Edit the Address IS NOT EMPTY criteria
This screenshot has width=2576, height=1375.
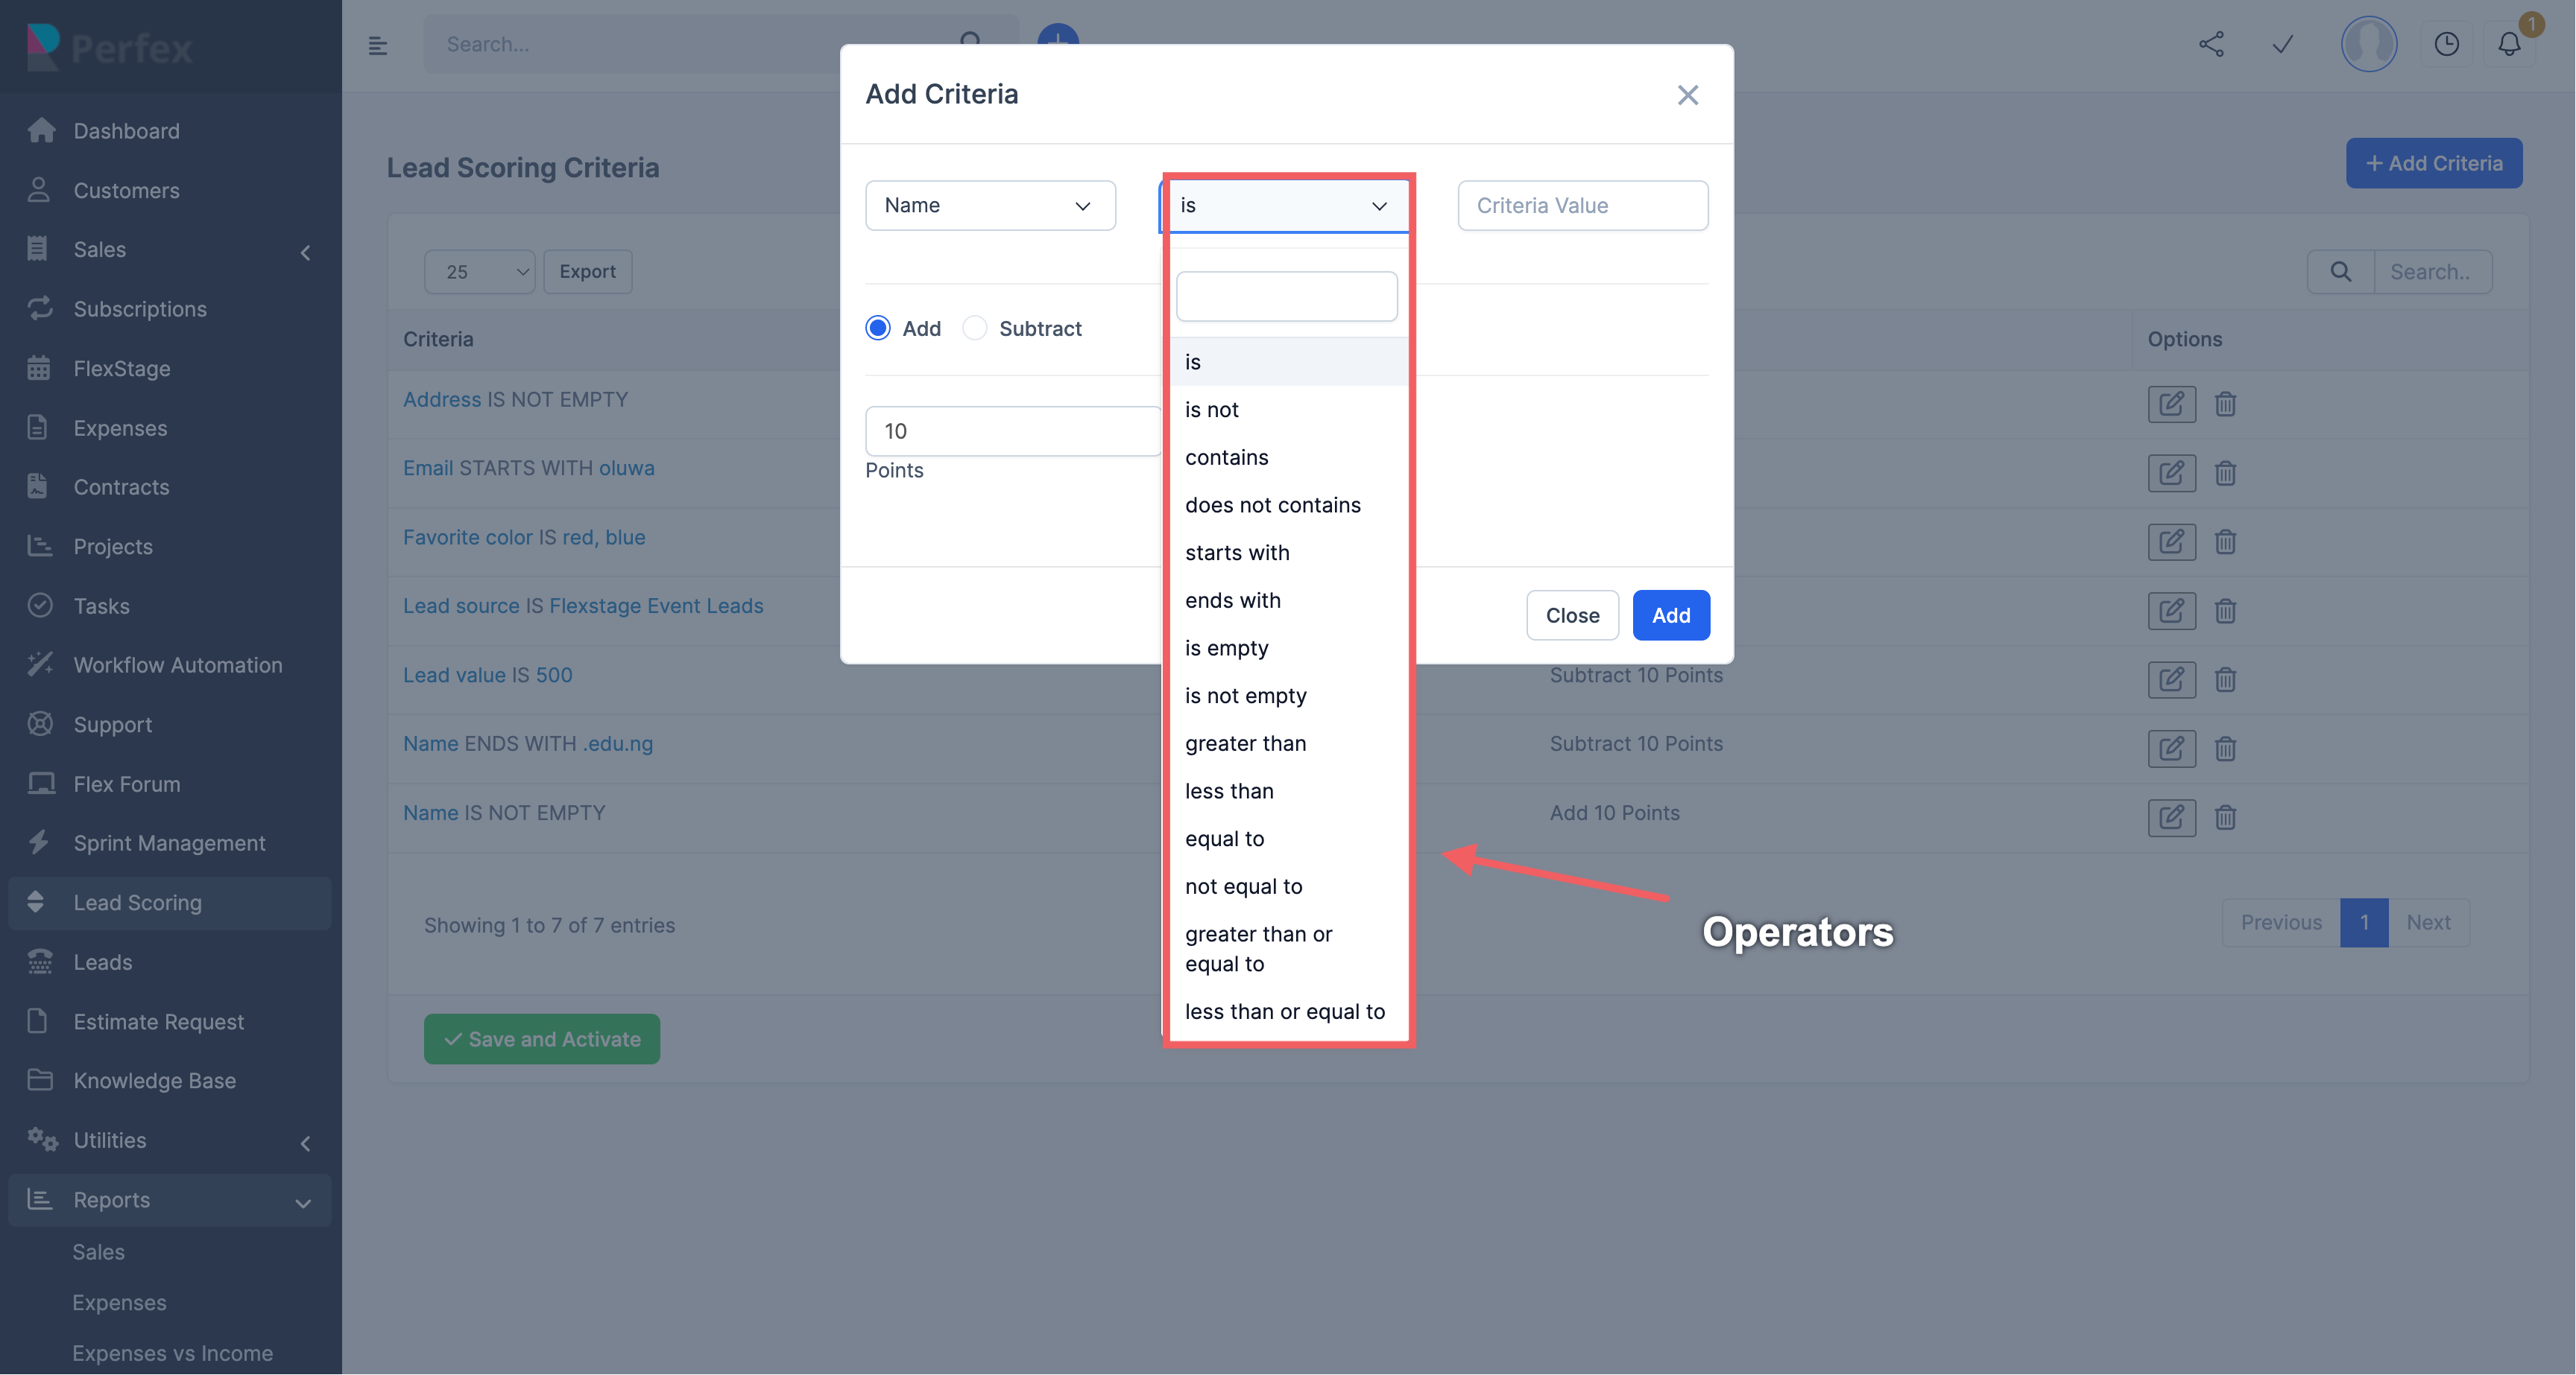(2171, 404)
